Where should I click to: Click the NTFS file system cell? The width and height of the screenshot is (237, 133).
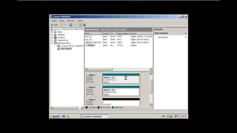coord(119,37)
